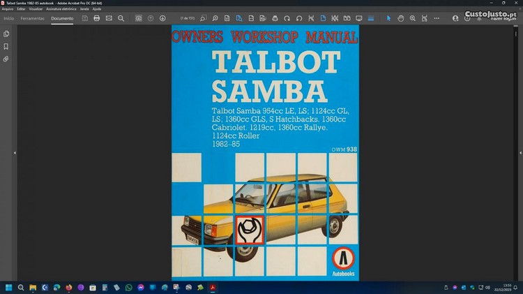Switch to the Ferramentas tab

pyautogui.click(x=33, y=18)
